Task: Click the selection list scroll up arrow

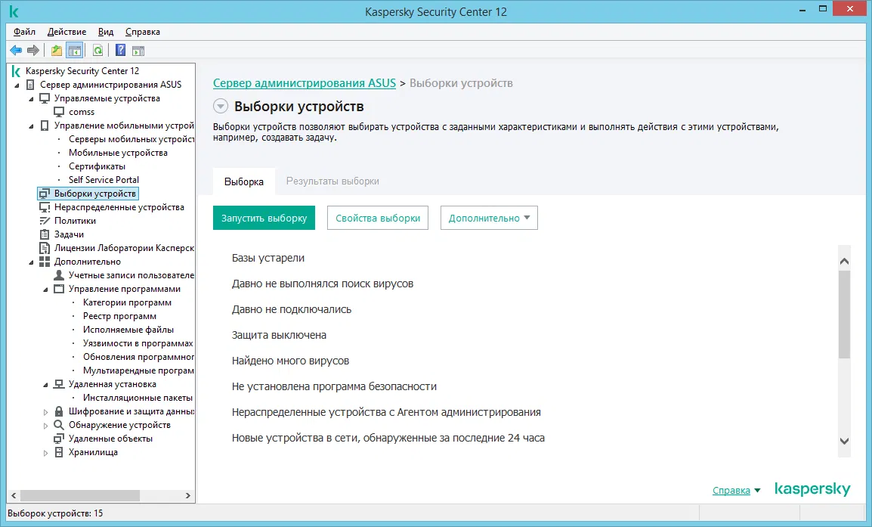Action: 844,261
